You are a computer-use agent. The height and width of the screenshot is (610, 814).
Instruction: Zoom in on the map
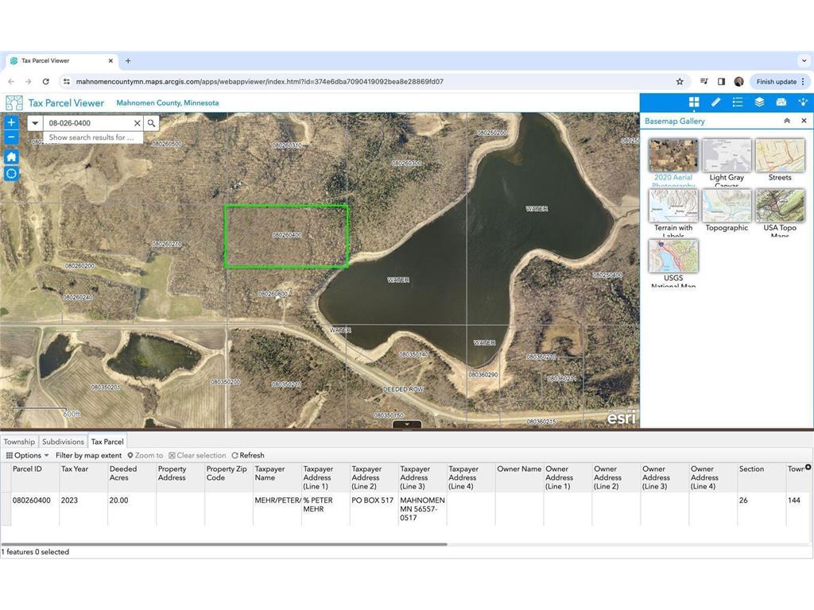(11, 123)
